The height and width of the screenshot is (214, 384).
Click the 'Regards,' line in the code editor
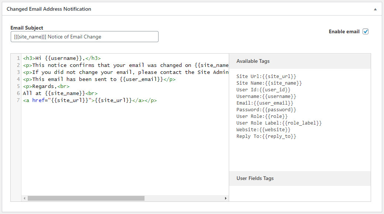(x=46, y=86)
